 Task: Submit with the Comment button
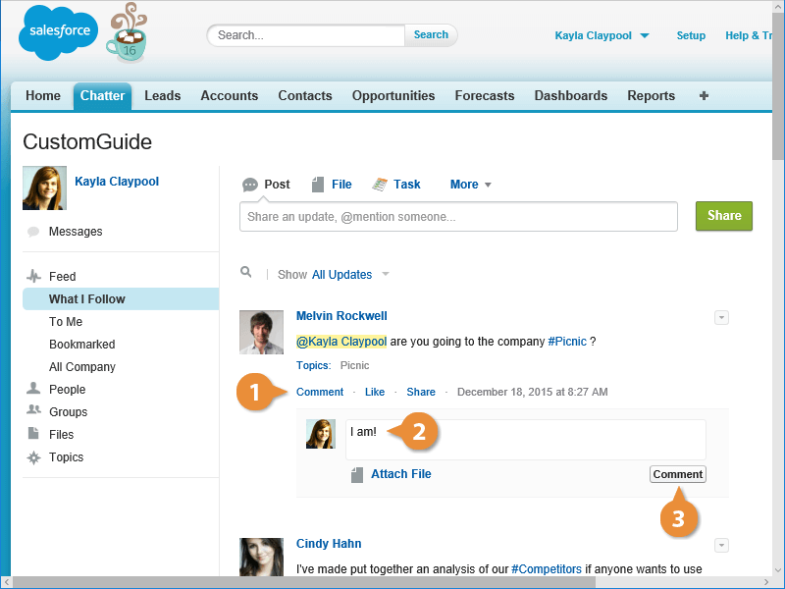click(x=677, y=474)
